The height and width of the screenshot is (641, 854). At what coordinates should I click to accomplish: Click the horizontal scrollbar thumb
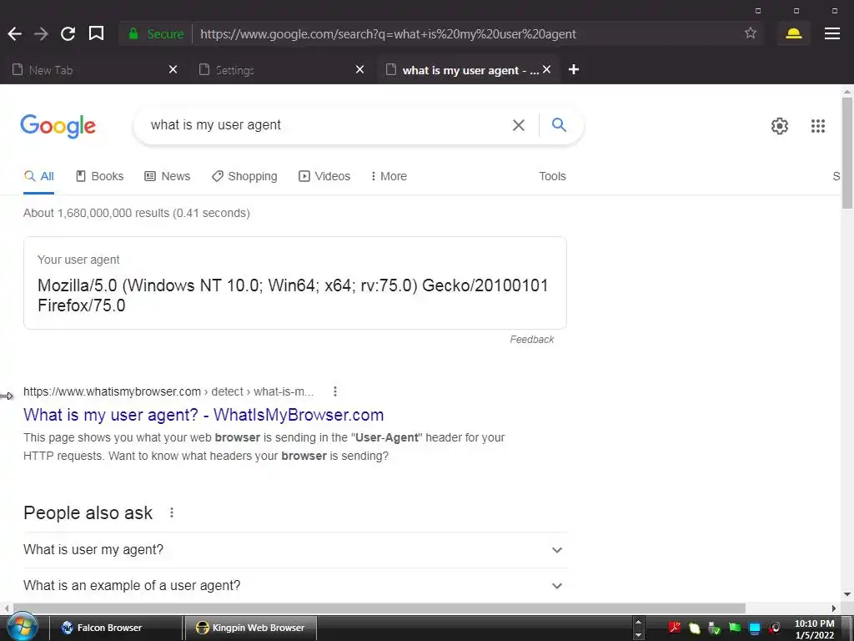(379, 608)
